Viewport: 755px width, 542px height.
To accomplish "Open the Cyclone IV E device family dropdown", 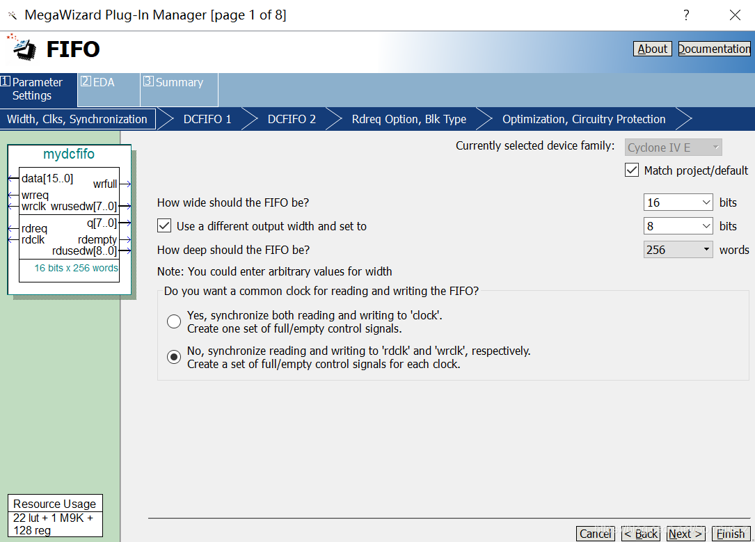I will [673, 148].
